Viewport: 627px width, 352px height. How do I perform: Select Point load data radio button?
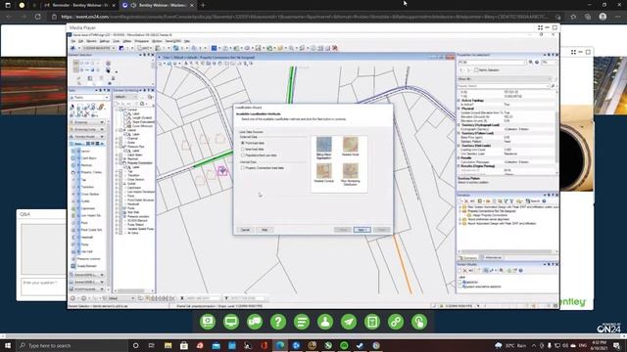pos(243,143)
